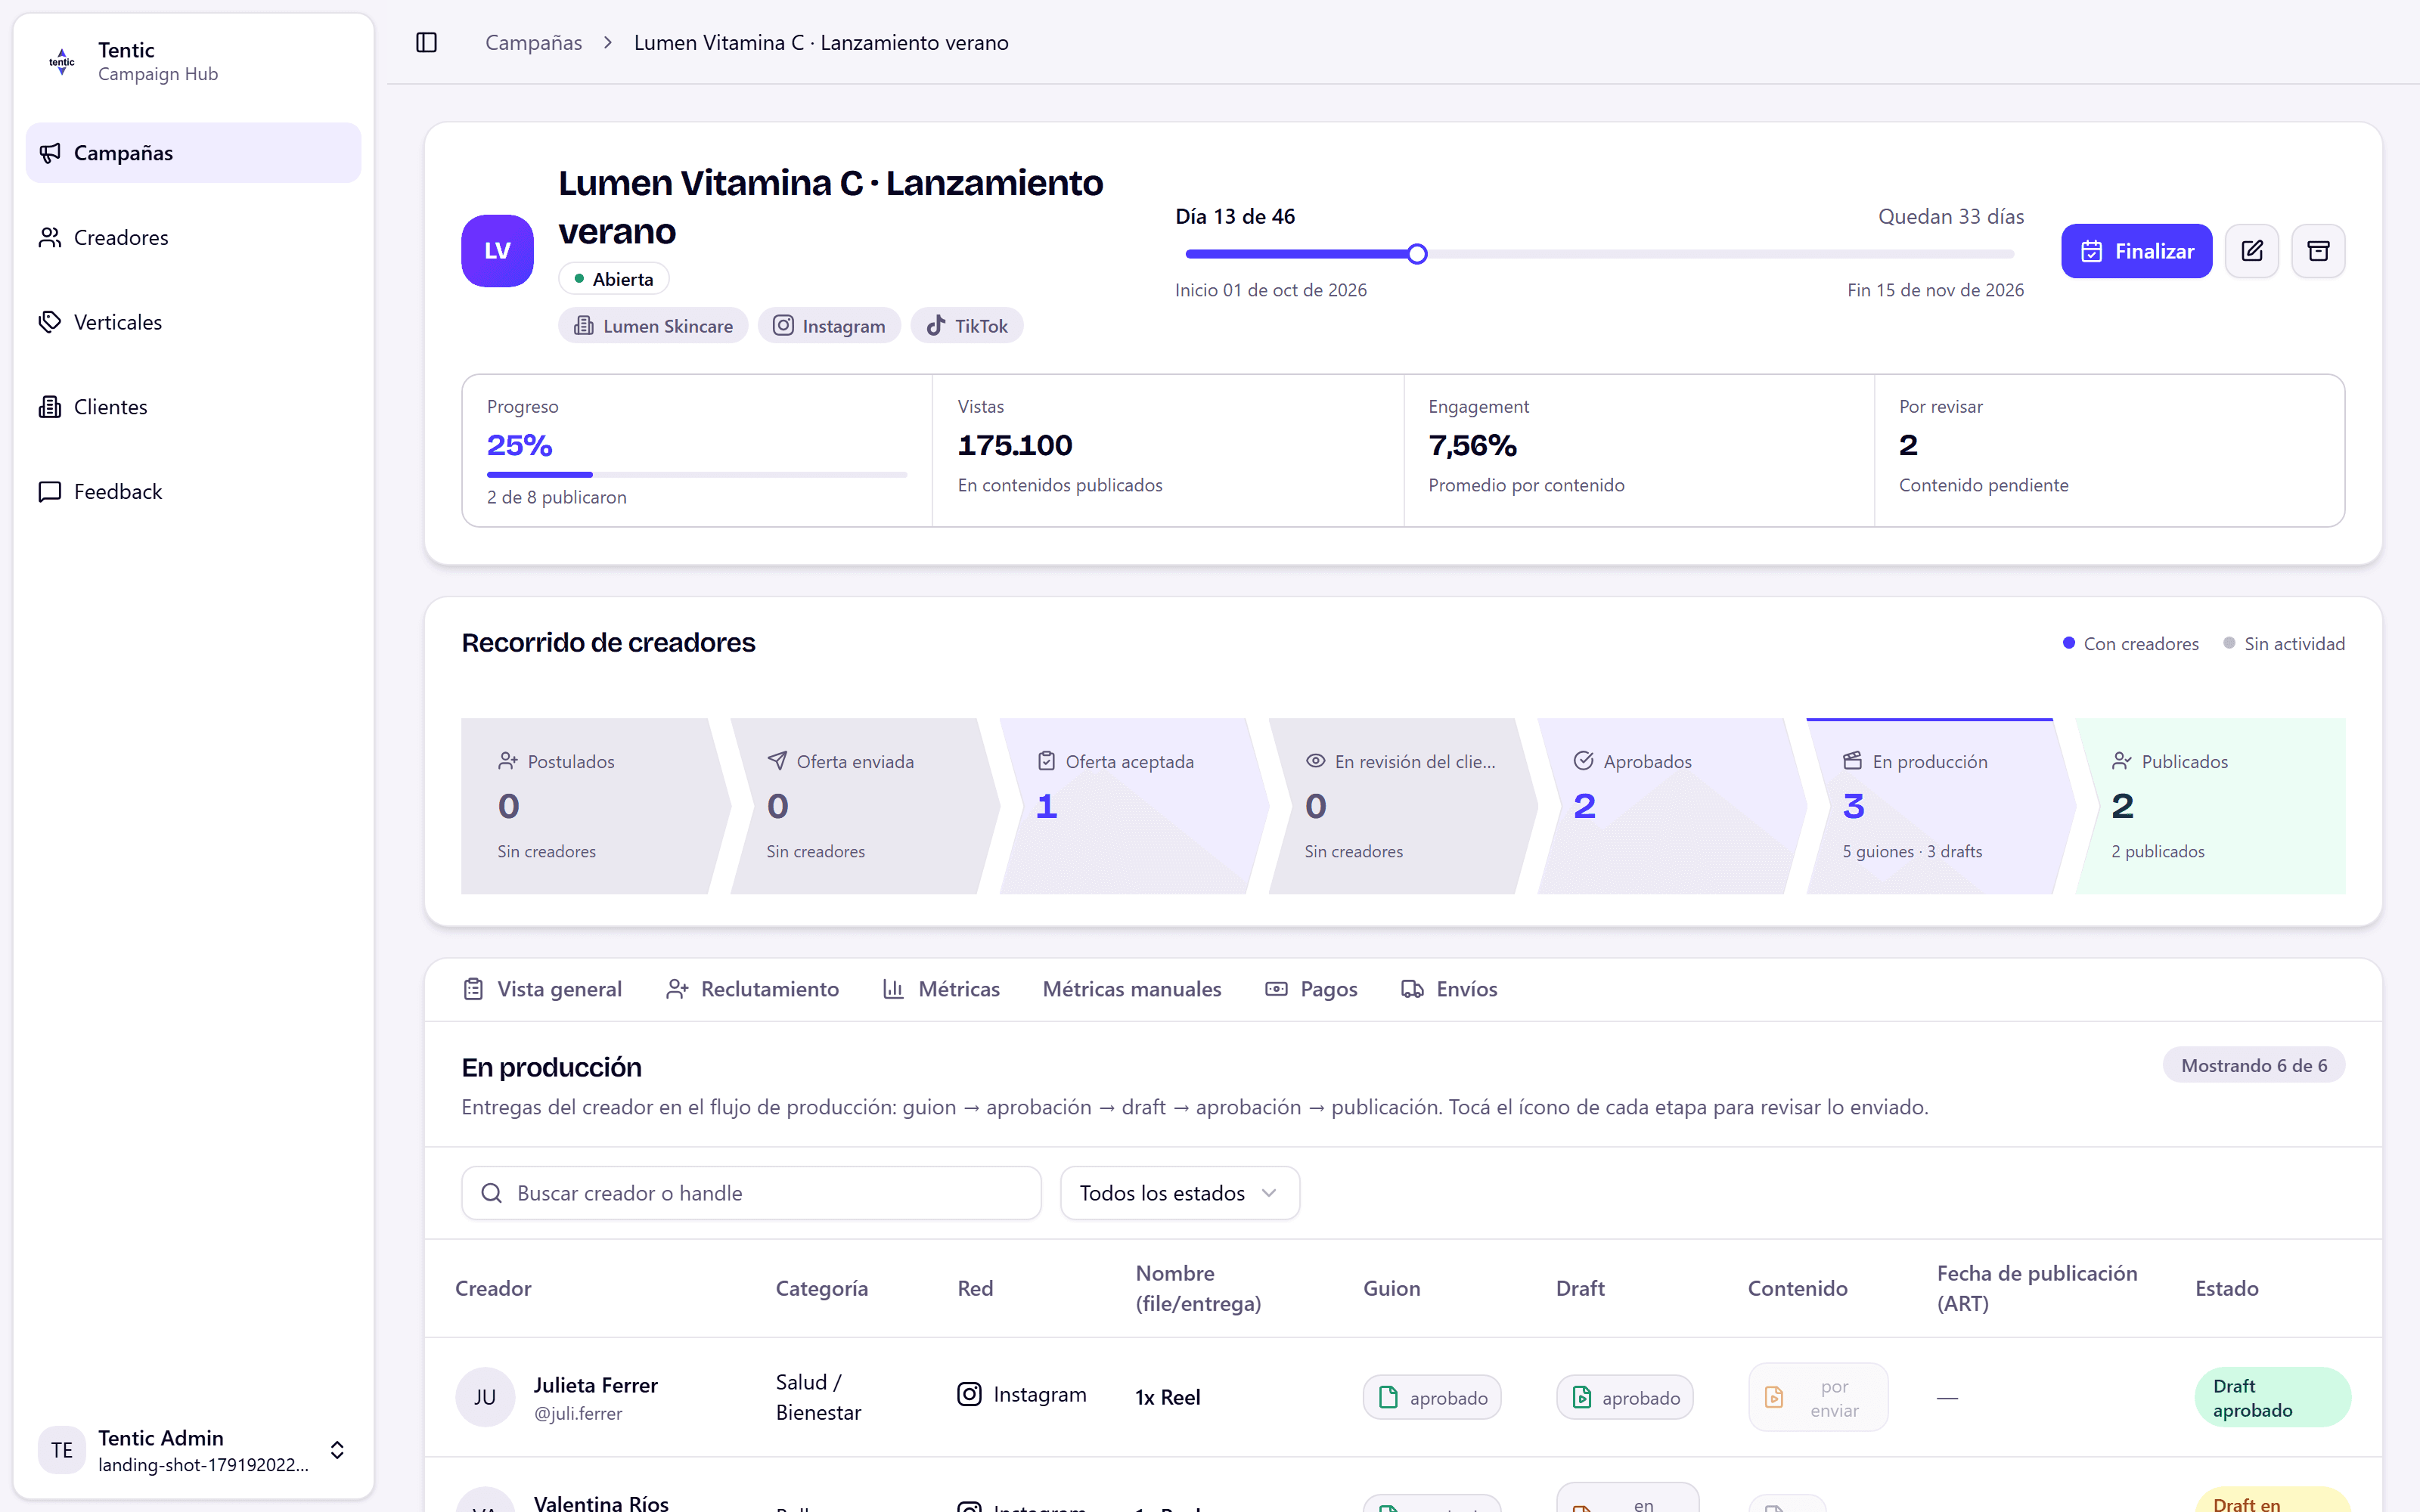
Task: Select the Postulados funnel stage
Action: (595, 806)
